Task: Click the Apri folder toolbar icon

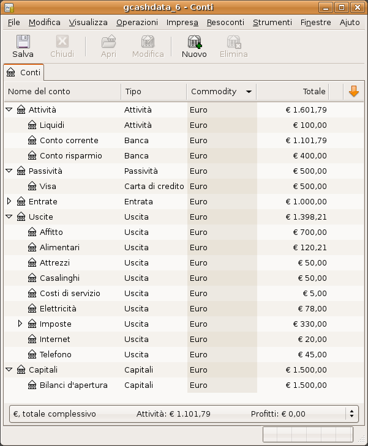Action: tap(108, 42)
